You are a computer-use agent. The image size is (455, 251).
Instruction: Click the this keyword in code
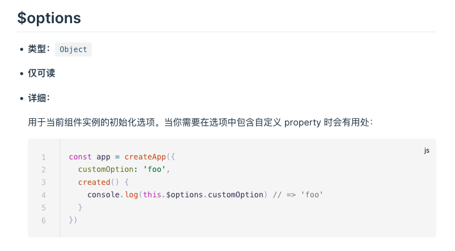(152, 194)
